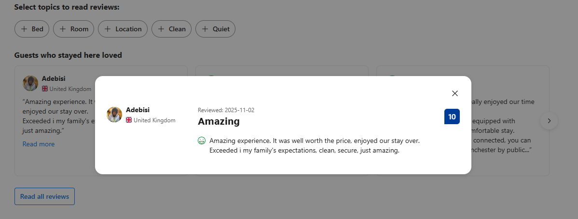Click the Reviewed 2025-11-02 date text
This screenshot has height=219, width=578.
226,110
